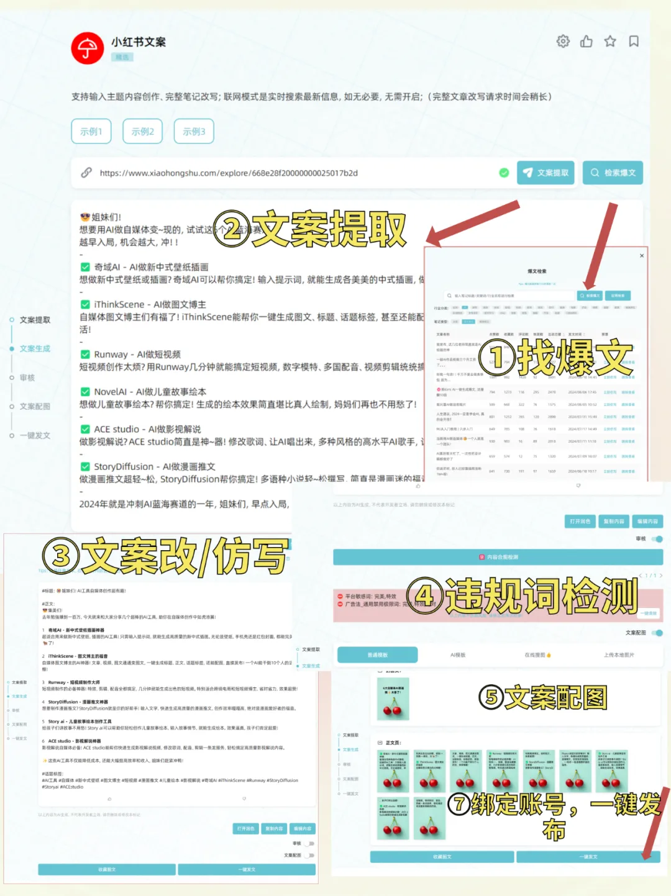The height and width of the screenshot is (896, 671).
Task: Click the bookmark icon in the header
Action: (x=634, y=41)
